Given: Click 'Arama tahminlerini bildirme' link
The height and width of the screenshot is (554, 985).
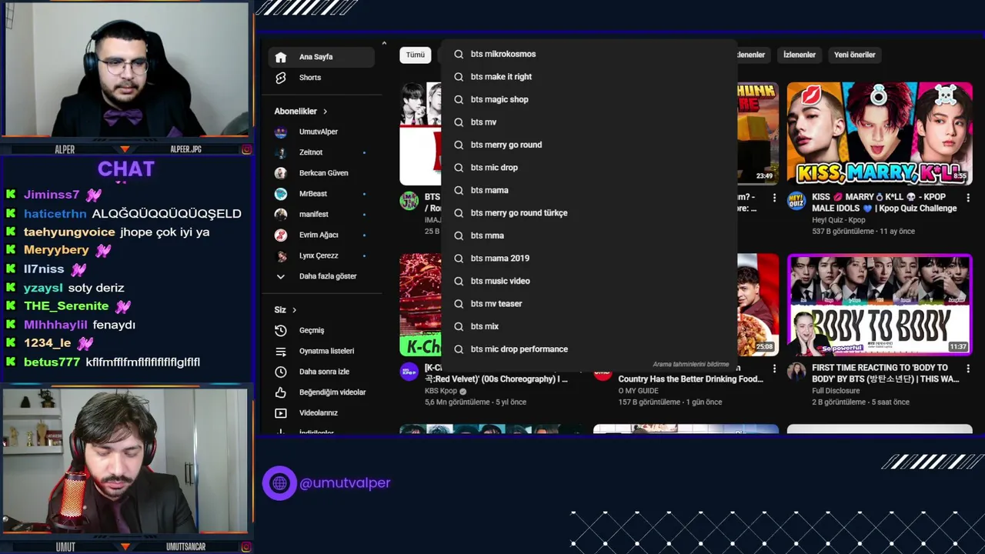Looking at the screenshot, I should coord(690,364).
